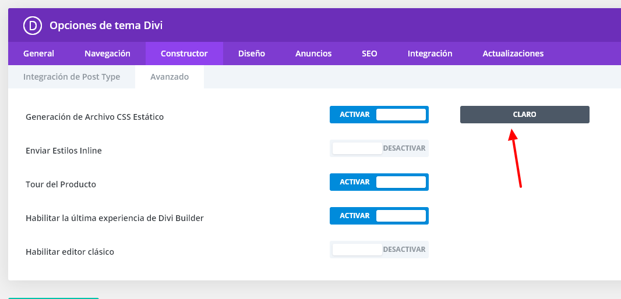Open the General tab

tap(39, 54)
